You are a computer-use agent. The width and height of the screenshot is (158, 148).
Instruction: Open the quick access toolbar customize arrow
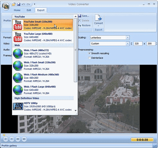pyautogui.click(x=35, y=4)
